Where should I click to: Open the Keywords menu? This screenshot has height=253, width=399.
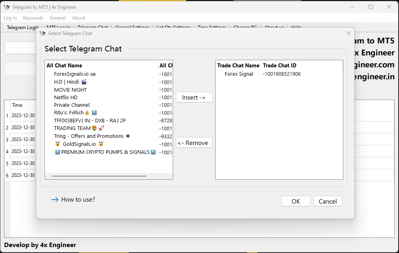click(x=33, y=18)
